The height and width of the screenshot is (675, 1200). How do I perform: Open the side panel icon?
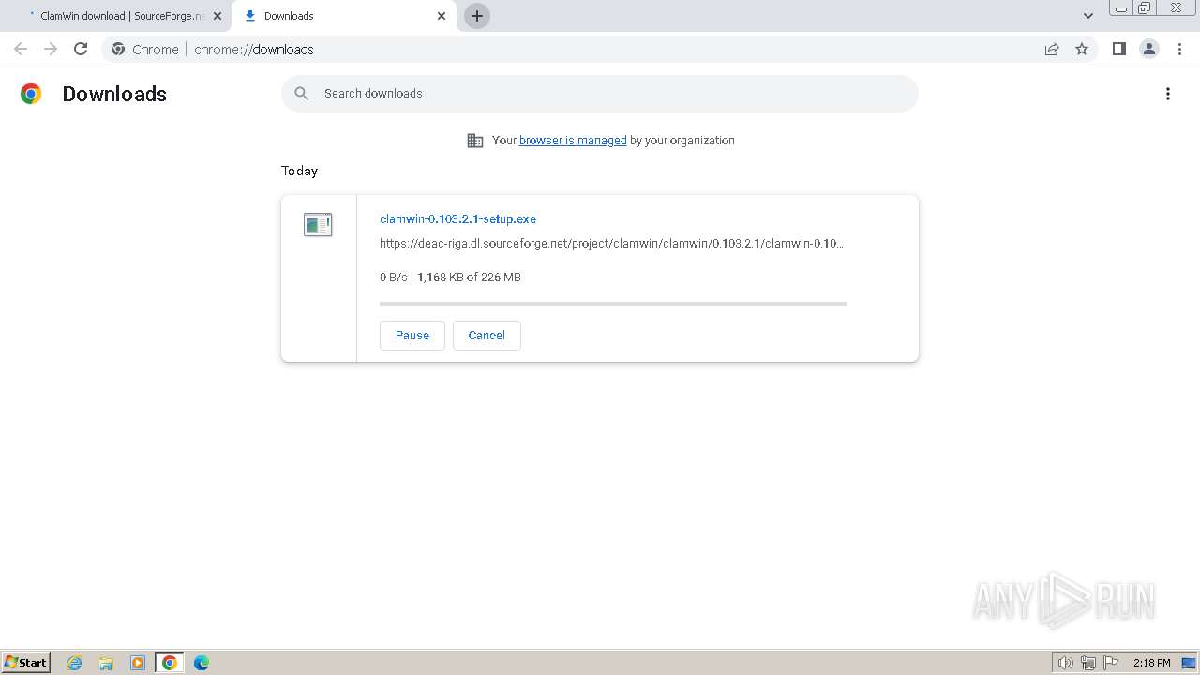1118,49
